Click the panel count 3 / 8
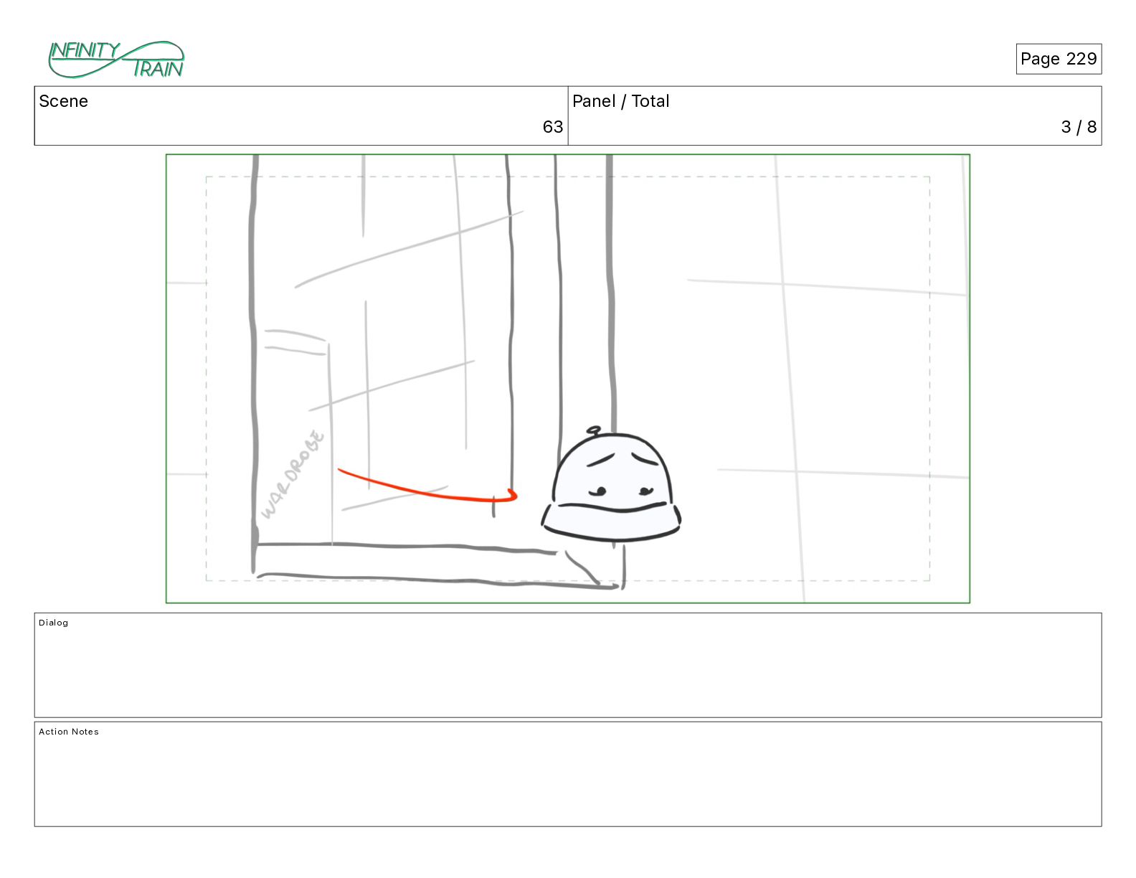Viewport: 1136px width, 878px height. click(1079, 127)
